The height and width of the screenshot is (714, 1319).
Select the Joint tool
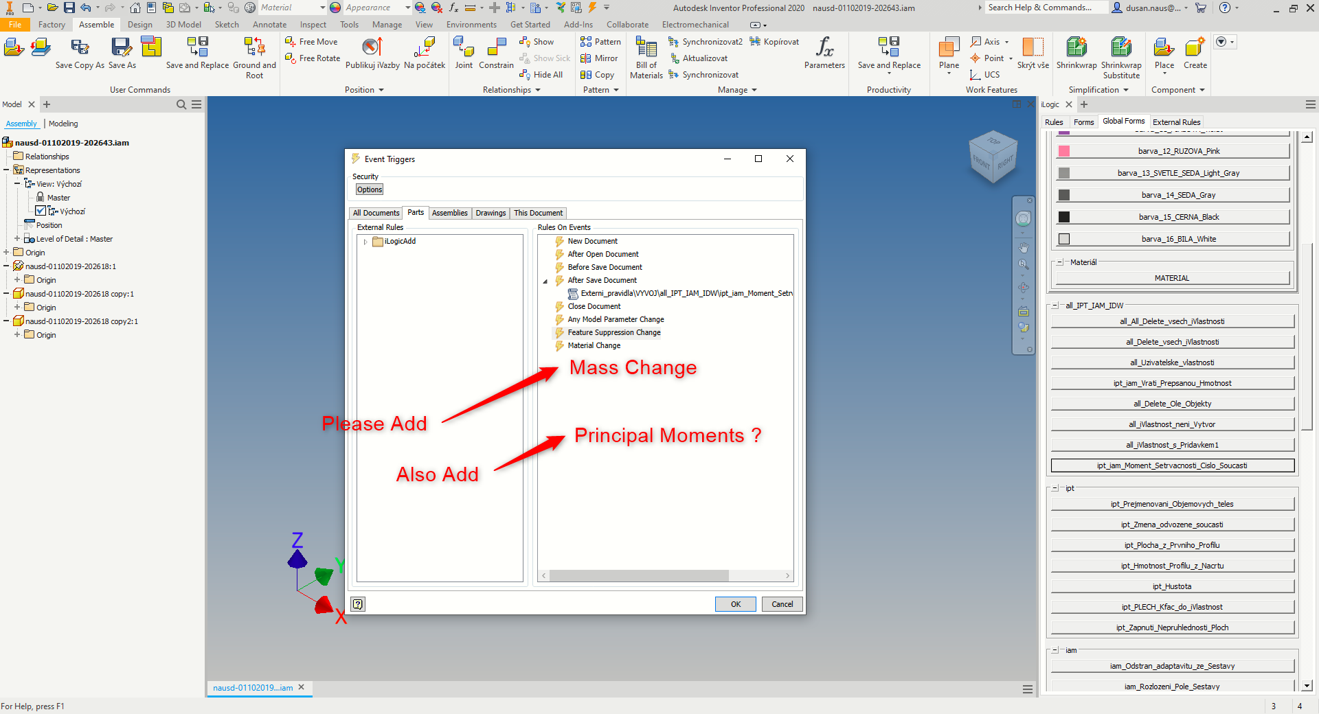tap(463, 54)
